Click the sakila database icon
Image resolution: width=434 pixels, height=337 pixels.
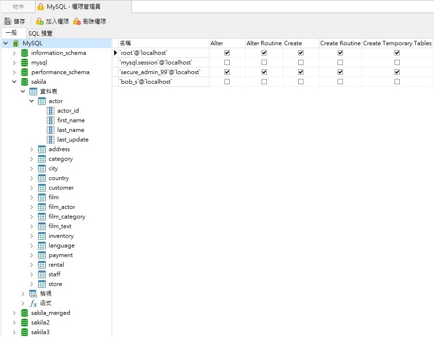pyautogui.click(x=25, y=82)
